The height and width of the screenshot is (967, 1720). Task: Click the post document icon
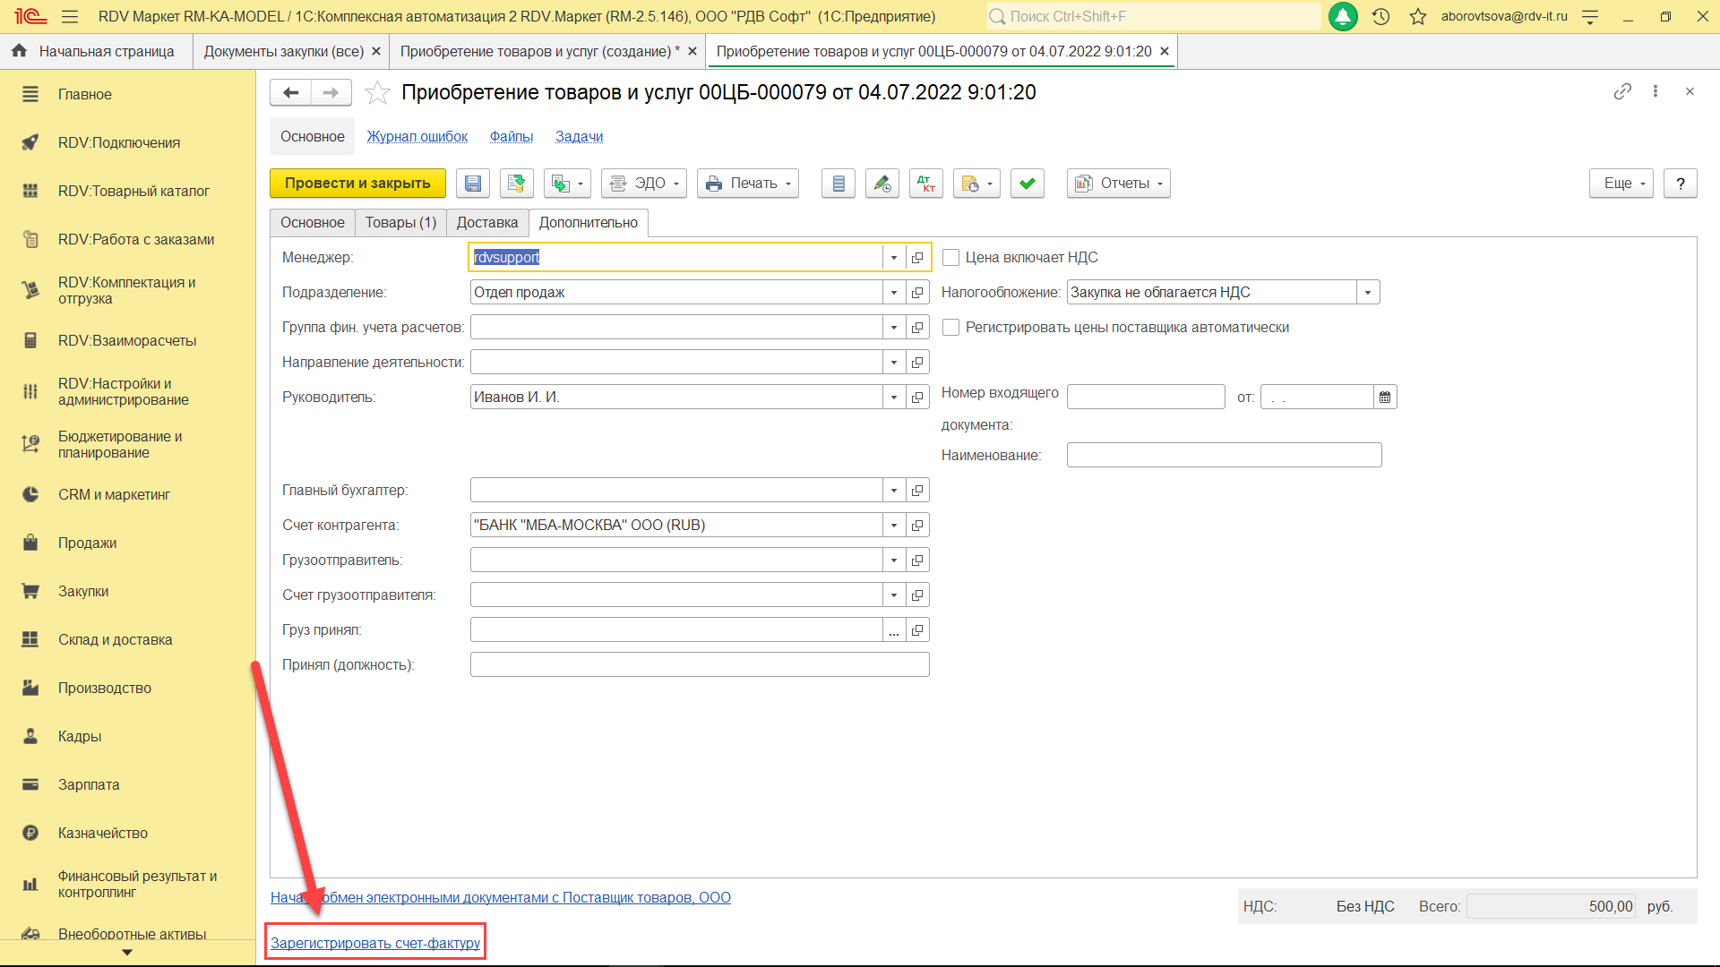point(516,184)
